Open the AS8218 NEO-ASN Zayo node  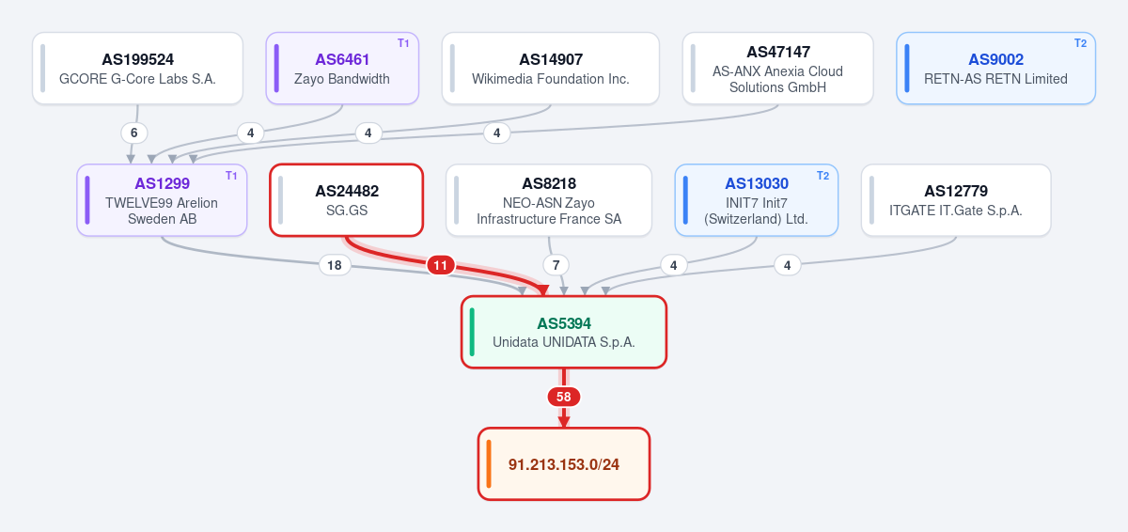[549, 200]
